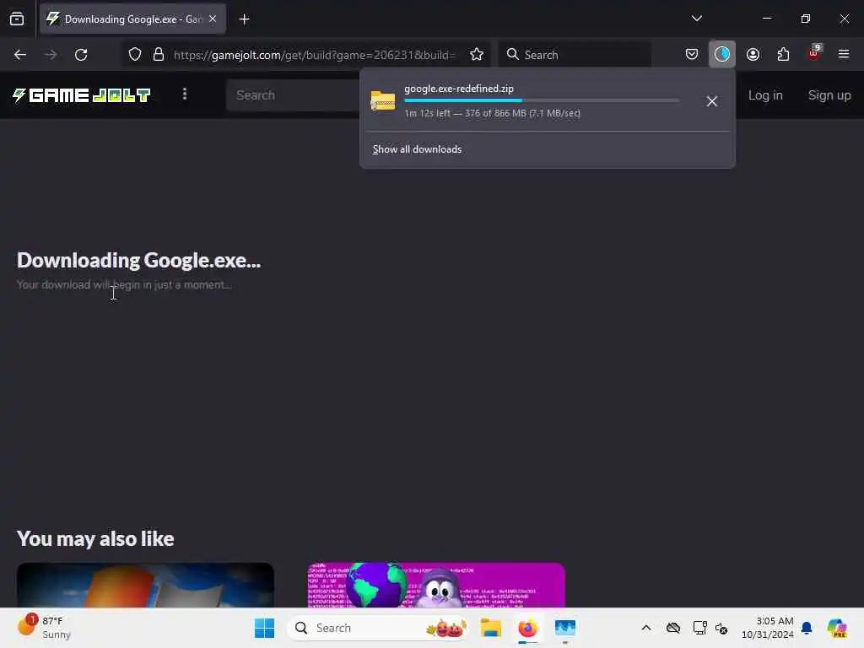This screenshot has height=648, width=864.
Task: Click Show all downloads
Action: coord(417,149)
